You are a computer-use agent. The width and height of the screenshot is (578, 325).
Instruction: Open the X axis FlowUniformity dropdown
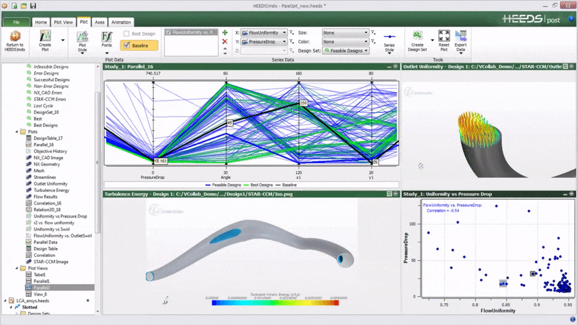click(264, 32)
